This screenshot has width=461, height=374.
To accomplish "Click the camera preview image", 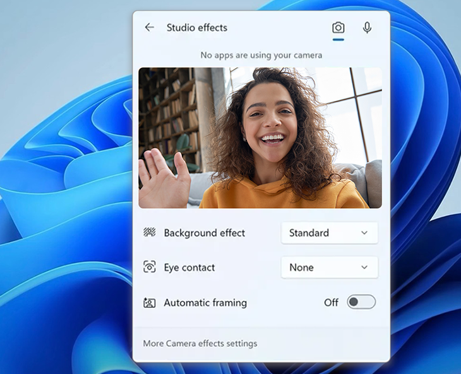I will (x=260, y=138).
